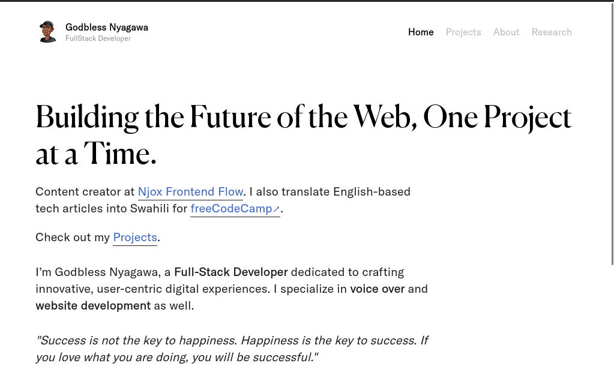Click the vertical scrollbar thumb
Viewport: 614px width, 372px height.
[x=612, y=133]
